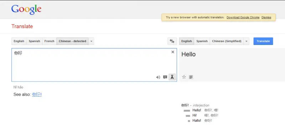285x131 pixels.
Task: Set target language to Chinese (Simplified)
Action: pyautogui.click(x=227, y=41)
